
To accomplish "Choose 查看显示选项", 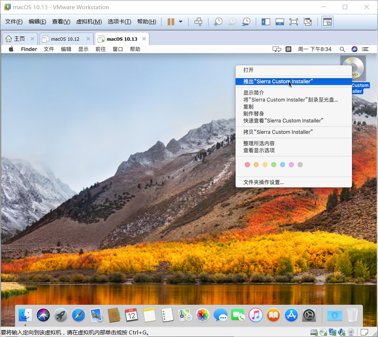I will click(294, 150).
